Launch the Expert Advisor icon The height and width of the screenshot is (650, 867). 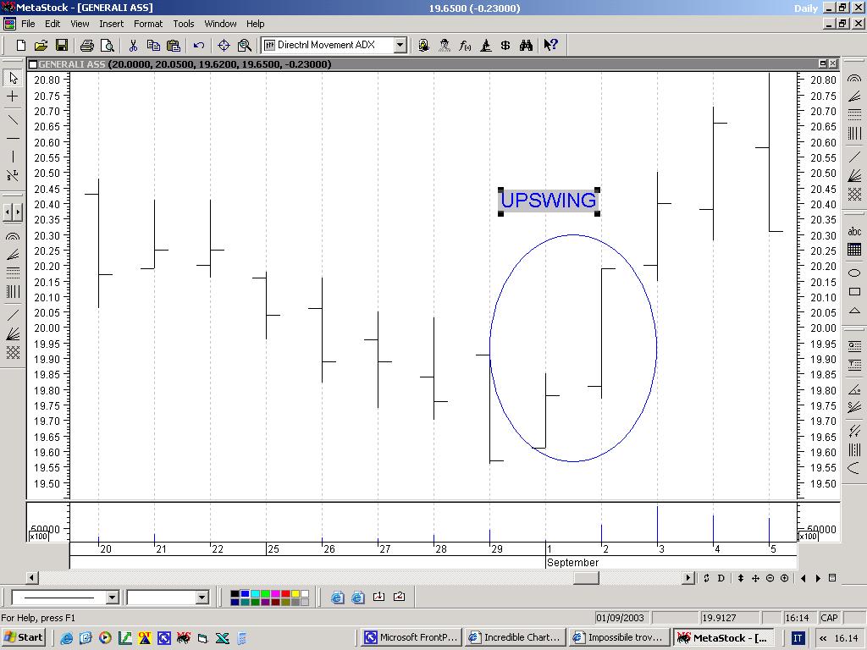click(444, 46)
